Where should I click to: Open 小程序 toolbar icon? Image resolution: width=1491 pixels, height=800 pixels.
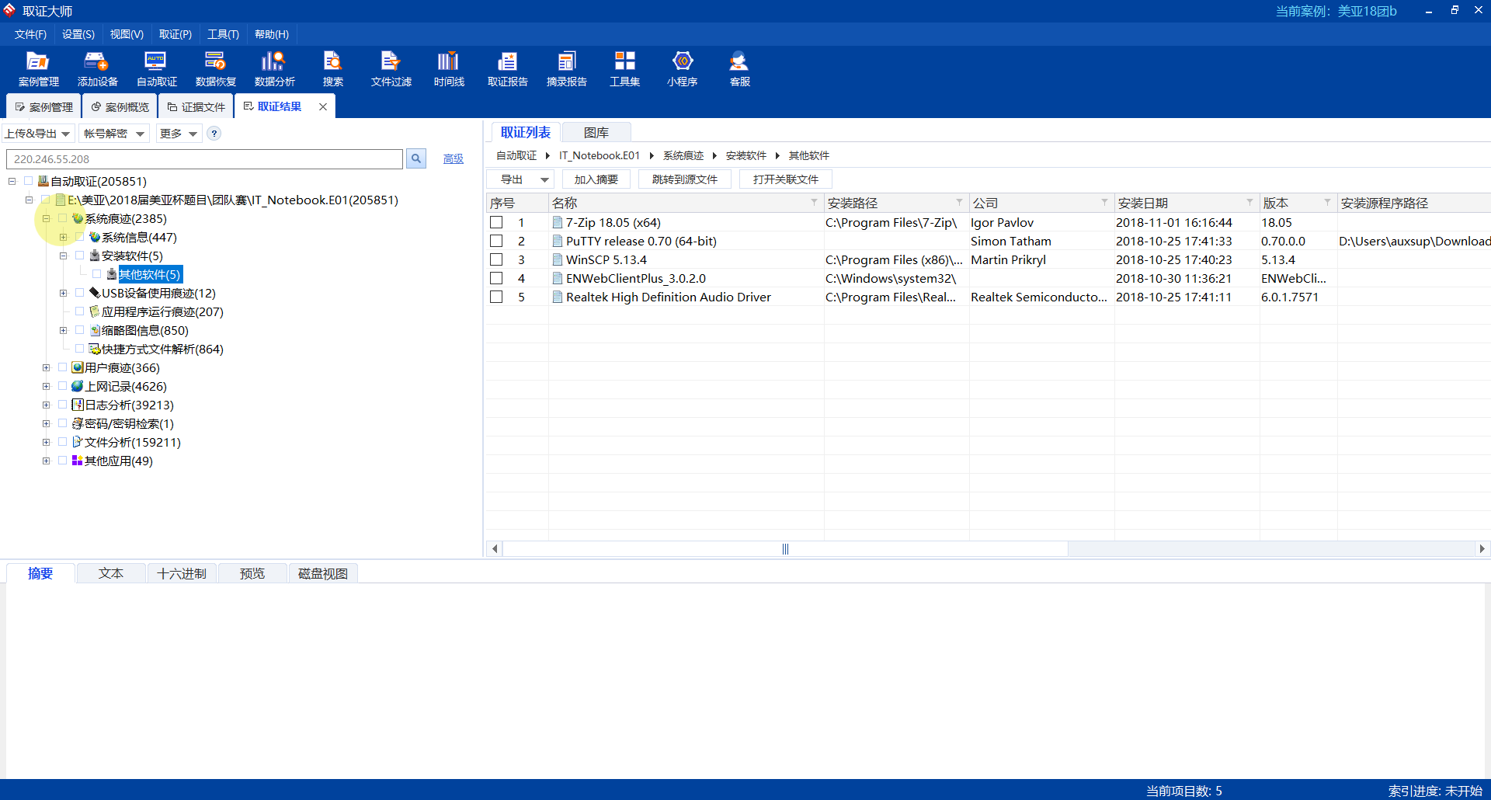coord(682,69)
